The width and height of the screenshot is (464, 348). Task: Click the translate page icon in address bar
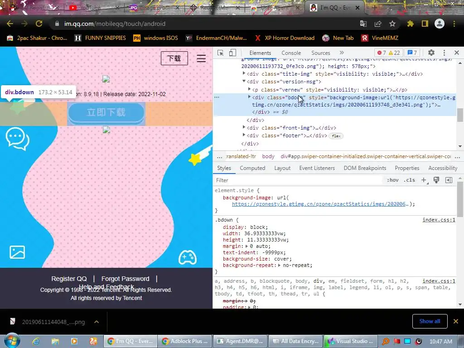[x=363, y=24]
